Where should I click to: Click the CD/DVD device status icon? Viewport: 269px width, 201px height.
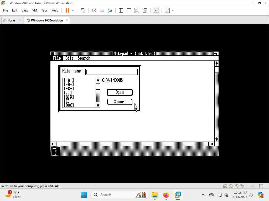(x=231, y=186)
